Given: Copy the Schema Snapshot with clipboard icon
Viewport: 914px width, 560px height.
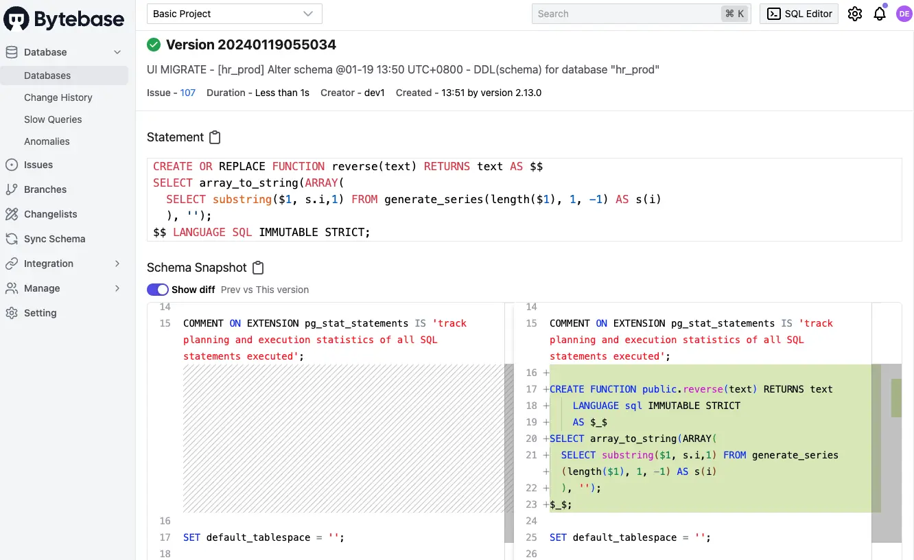Looking at the screenshot, I should click(258, 268).
